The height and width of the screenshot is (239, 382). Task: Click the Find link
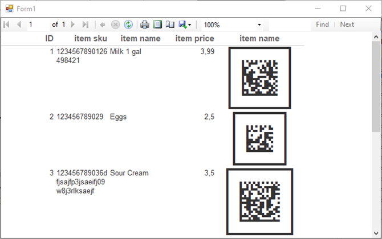(x=322, y=24)
